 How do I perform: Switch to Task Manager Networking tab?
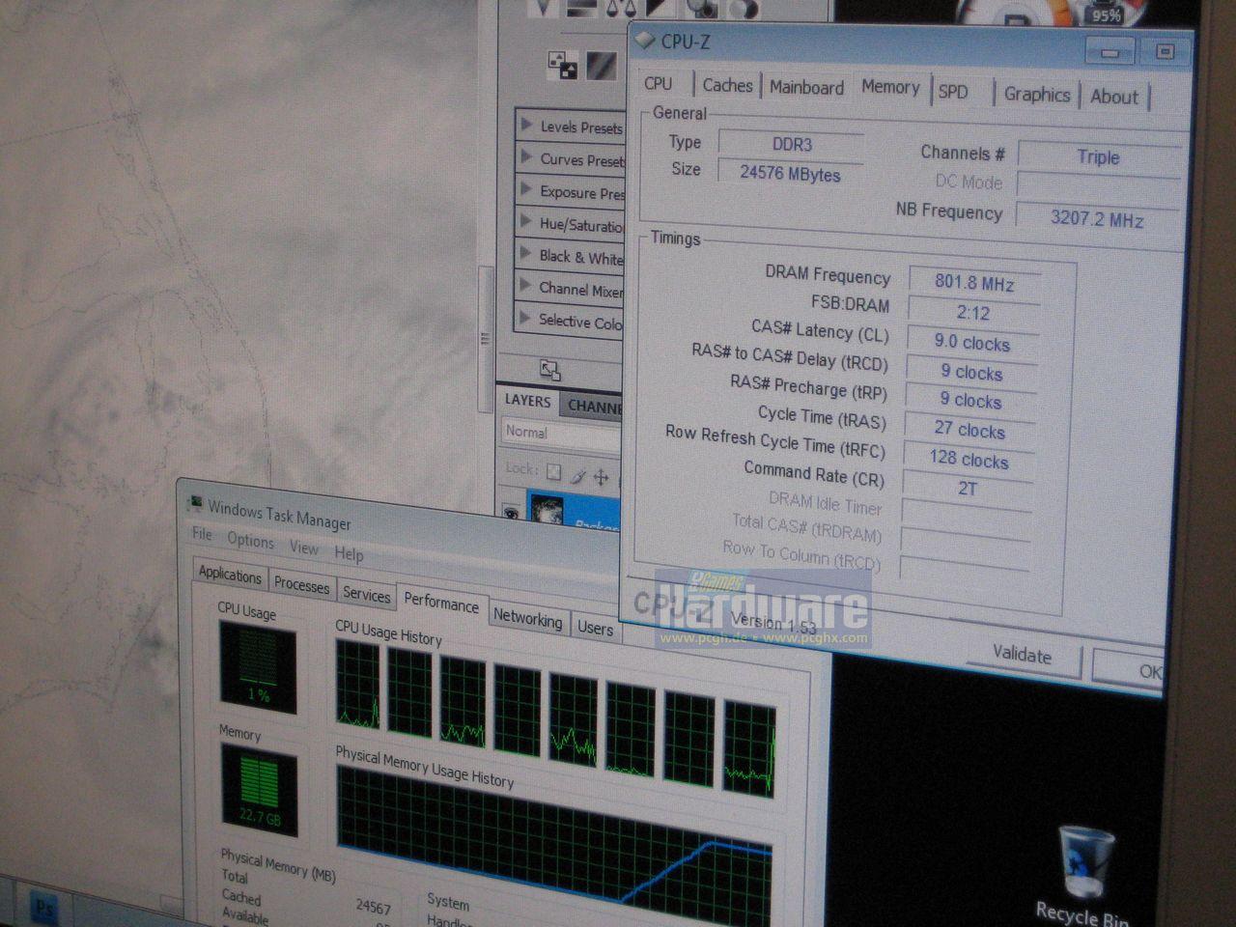click(527, 618)
